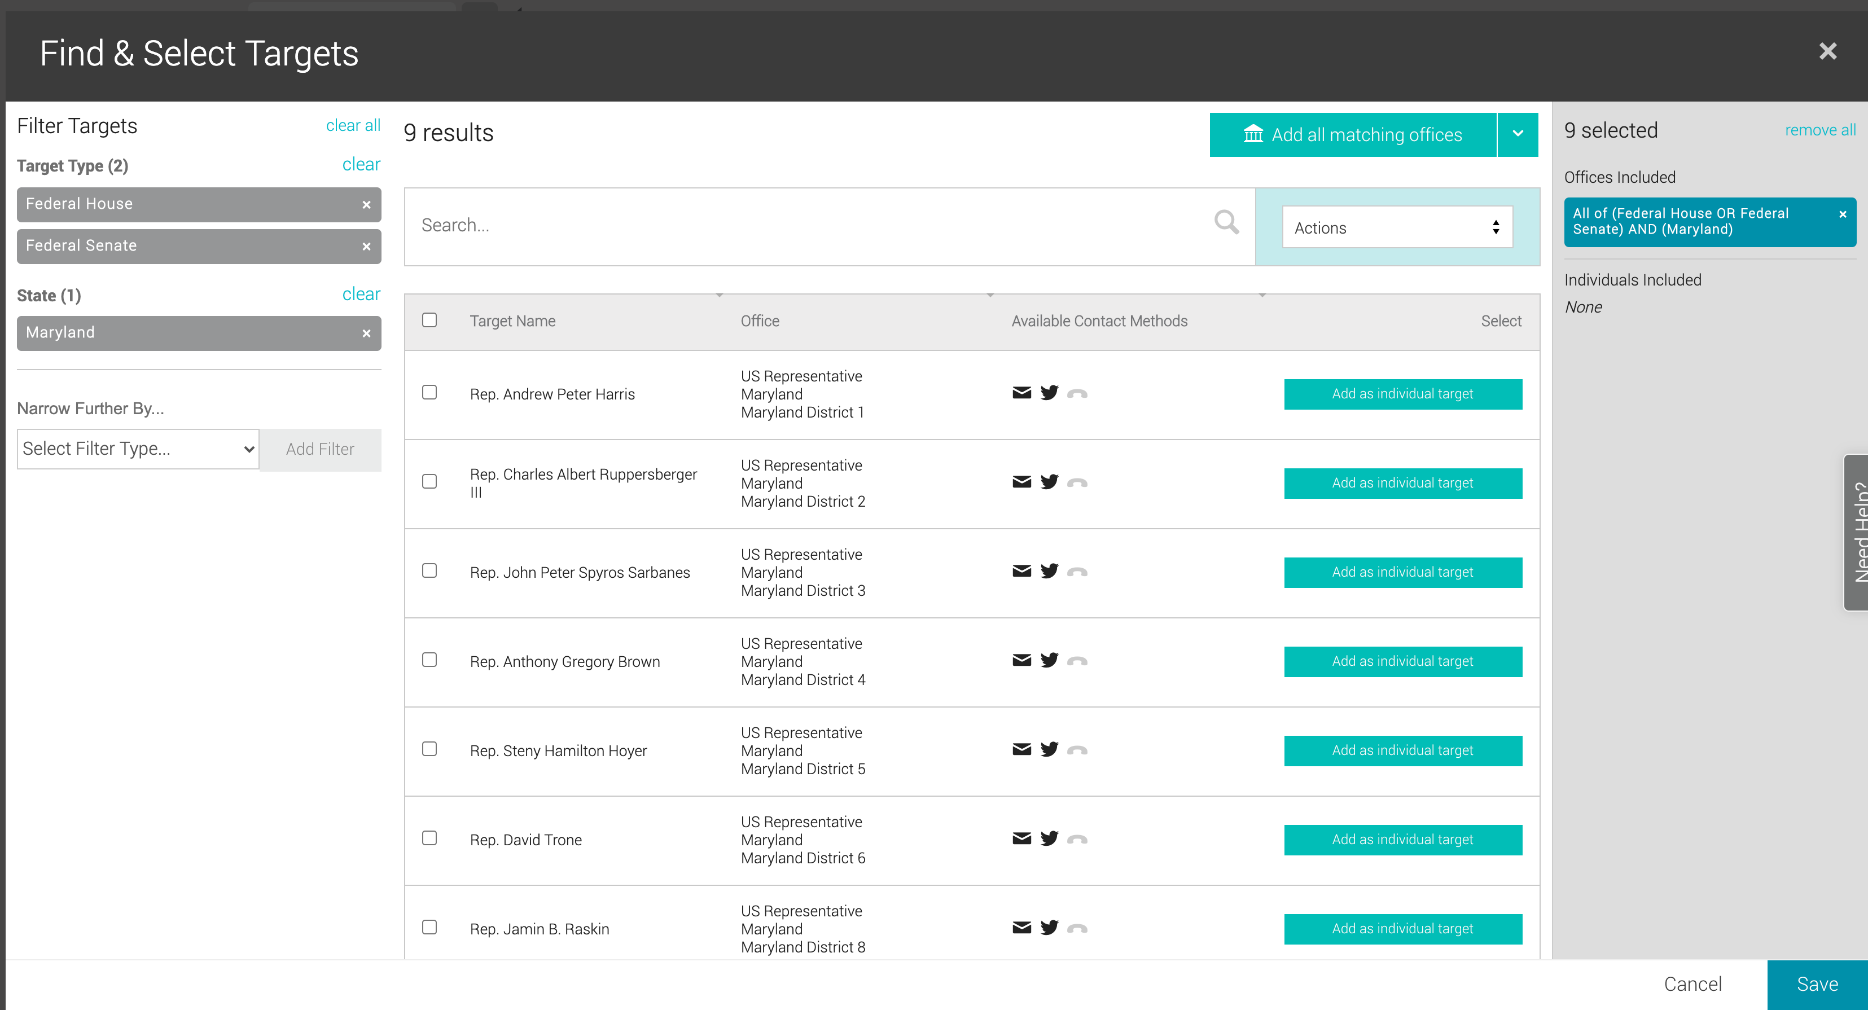Expand the arrow next to Add all matching offices
The width and height of the screenshot is (1868, 1010).
pos(1518,134)
